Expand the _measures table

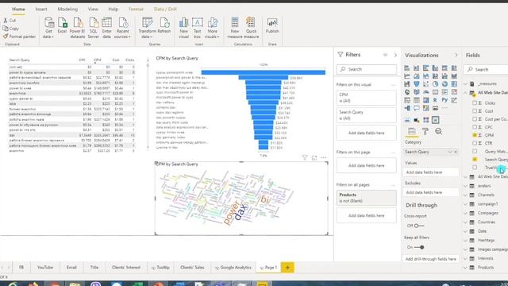tap(466, 83)
